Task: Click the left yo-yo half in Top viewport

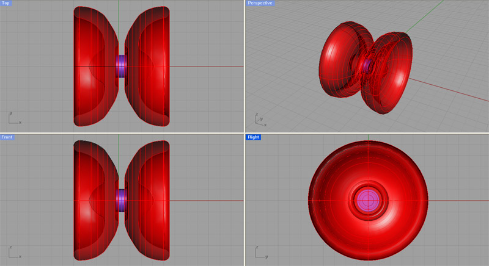Action: (96, 66)
